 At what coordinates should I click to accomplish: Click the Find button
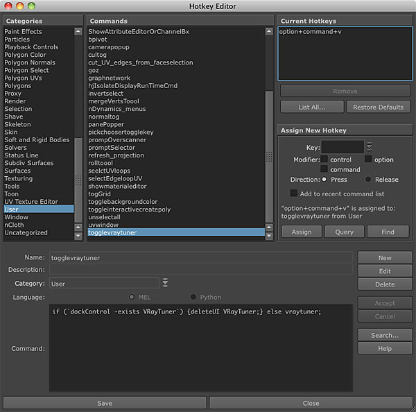pyautogui.click(x=388, y=232)
